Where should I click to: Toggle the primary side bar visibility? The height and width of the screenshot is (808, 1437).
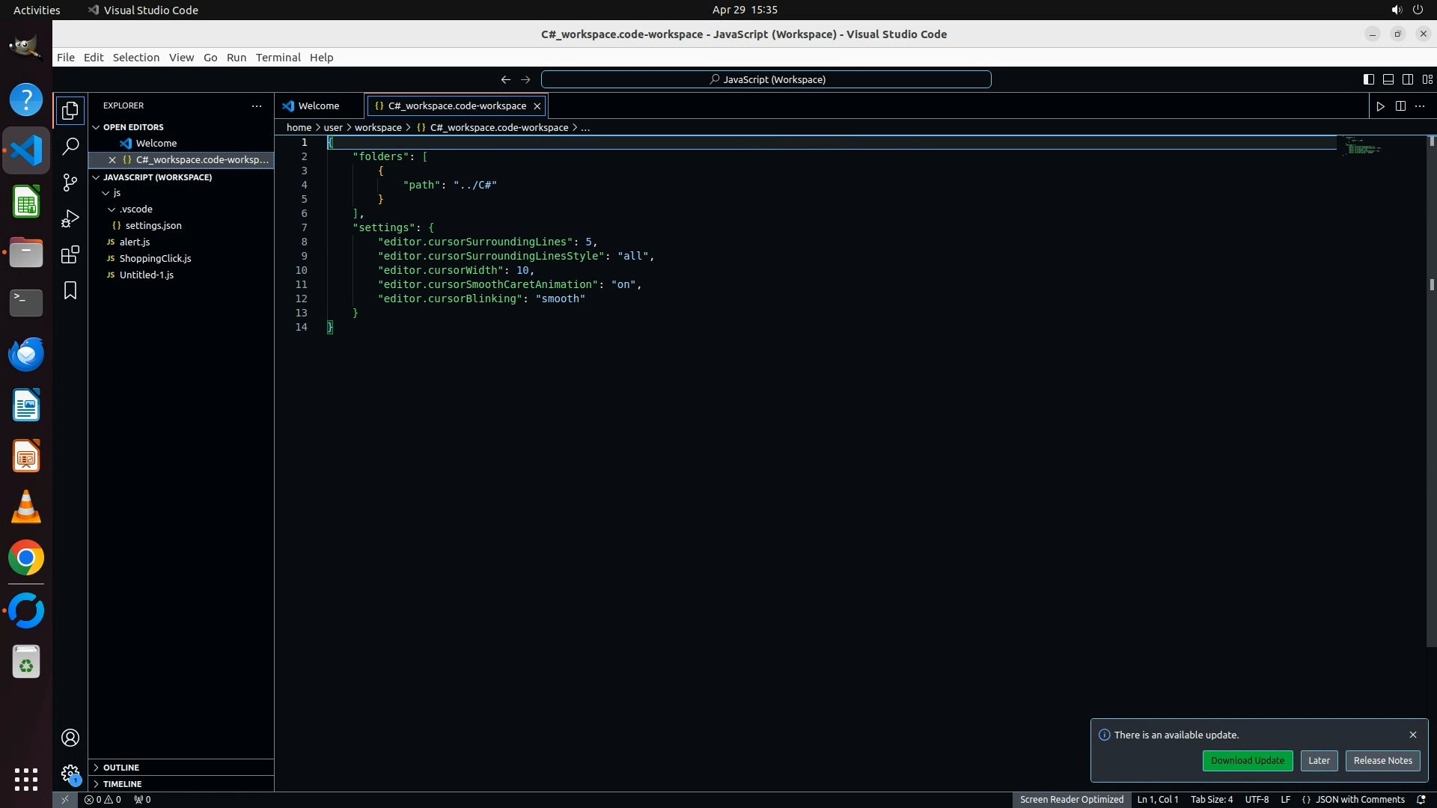tap(1368, 79)
